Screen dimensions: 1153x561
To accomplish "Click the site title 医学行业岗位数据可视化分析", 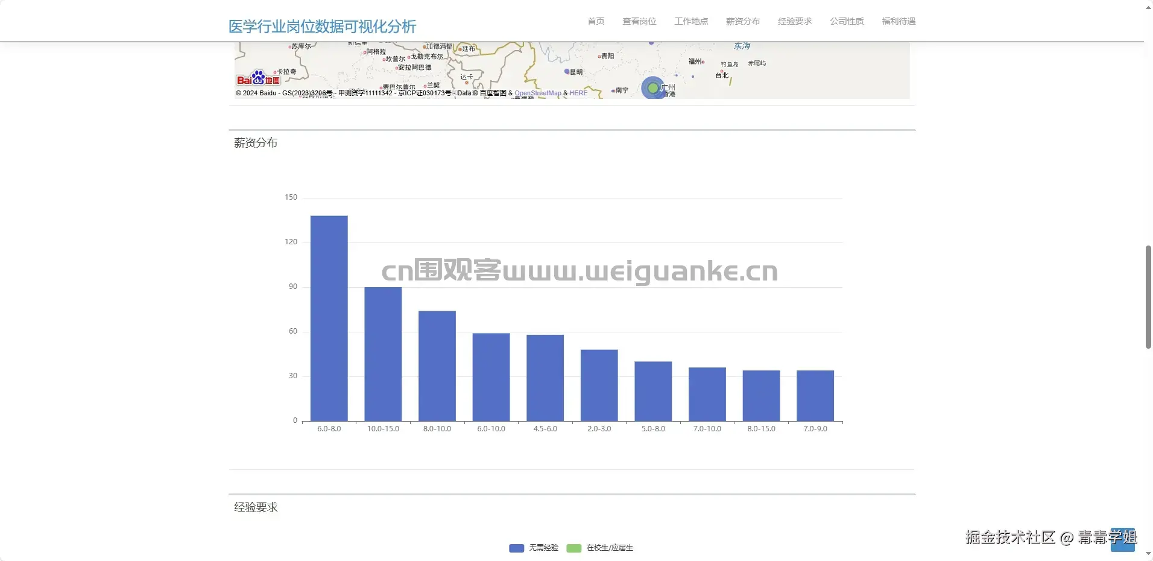I will pyautogui.click(x=322, y=27).
